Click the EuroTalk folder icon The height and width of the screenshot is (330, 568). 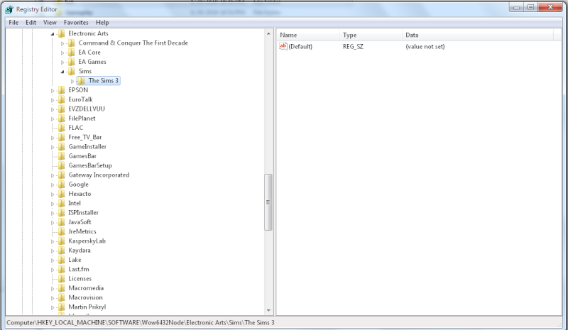[x=62, y=99]
